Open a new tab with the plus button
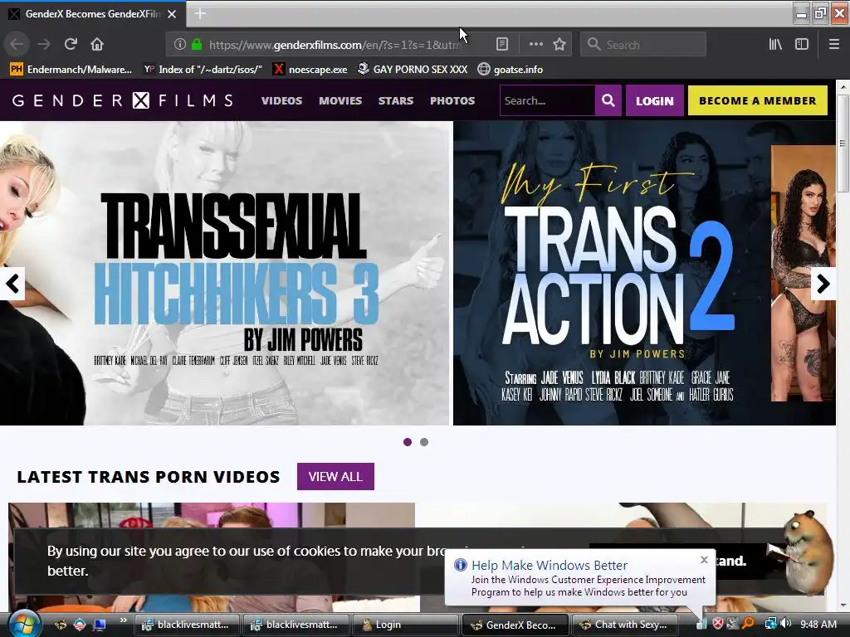Image resolution: width=850 pixels, height=637 pixels. tap(200, 13)
